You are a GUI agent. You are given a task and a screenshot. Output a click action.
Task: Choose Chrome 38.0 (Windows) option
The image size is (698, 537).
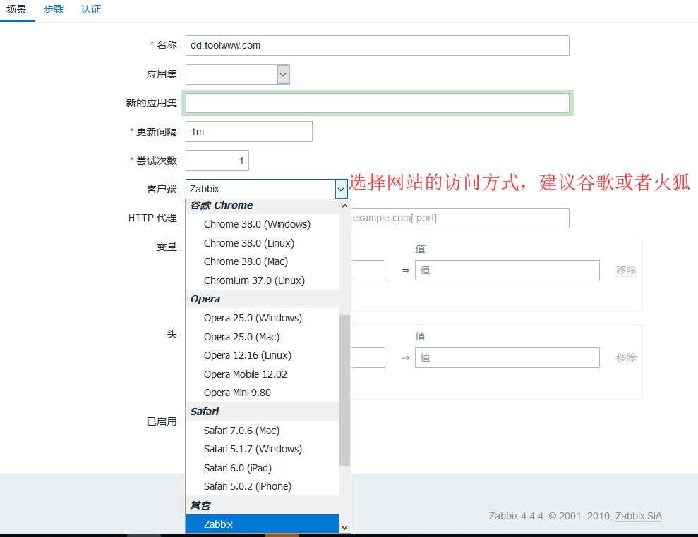point(262,224)
